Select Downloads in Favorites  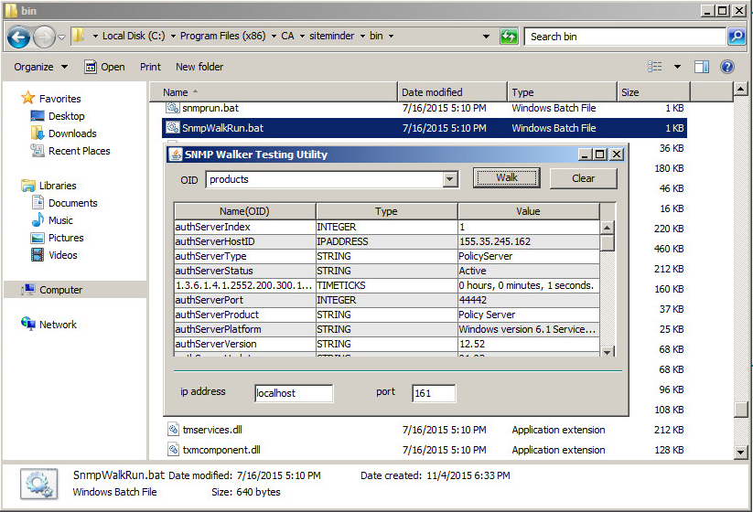point(72,133)
